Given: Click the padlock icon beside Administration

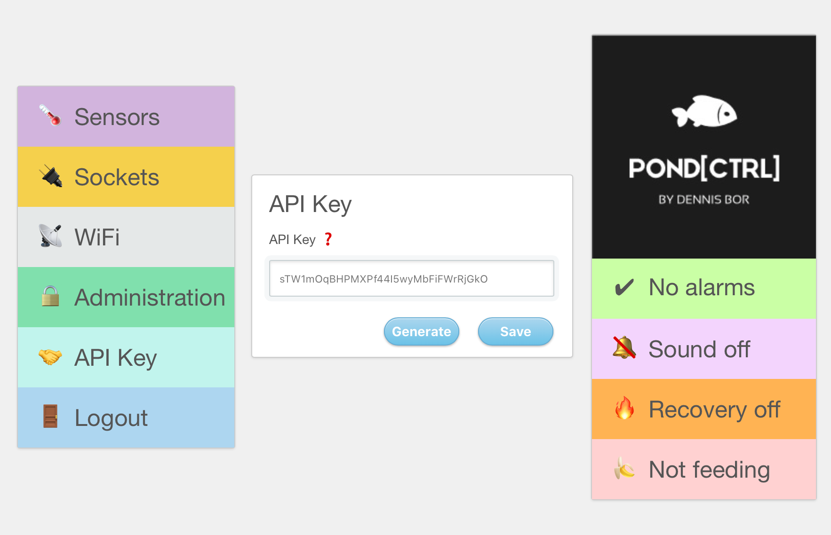Looking at the screenshot, I should click(x=50, y=297).
